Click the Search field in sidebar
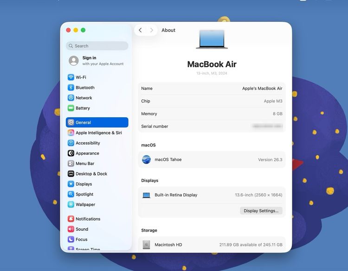This screenshot has height=271, width=348. click(97, 46)
